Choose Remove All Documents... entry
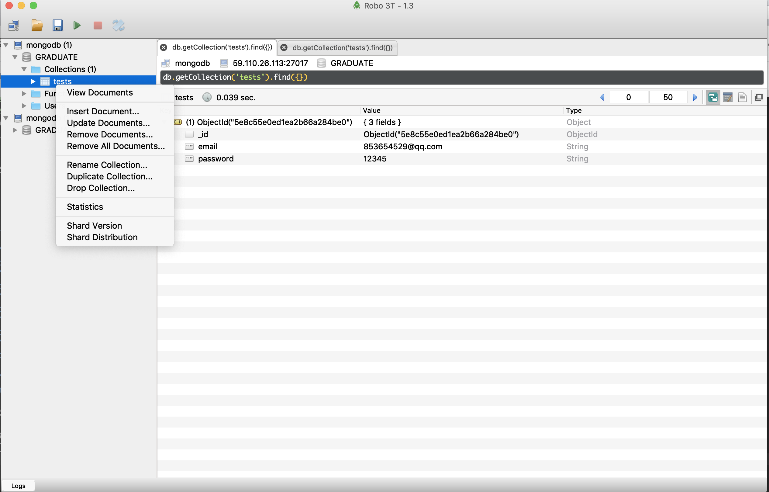The image size is (769, 492). click(x=115, y=146)
